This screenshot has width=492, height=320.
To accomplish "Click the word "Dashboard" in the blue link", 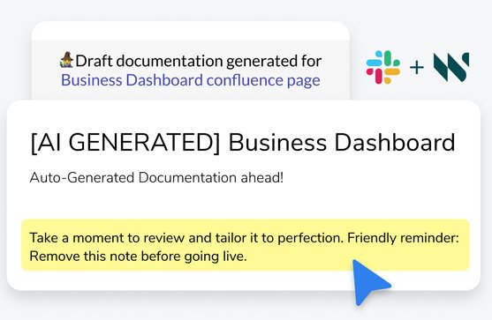I will coord(164,80).
